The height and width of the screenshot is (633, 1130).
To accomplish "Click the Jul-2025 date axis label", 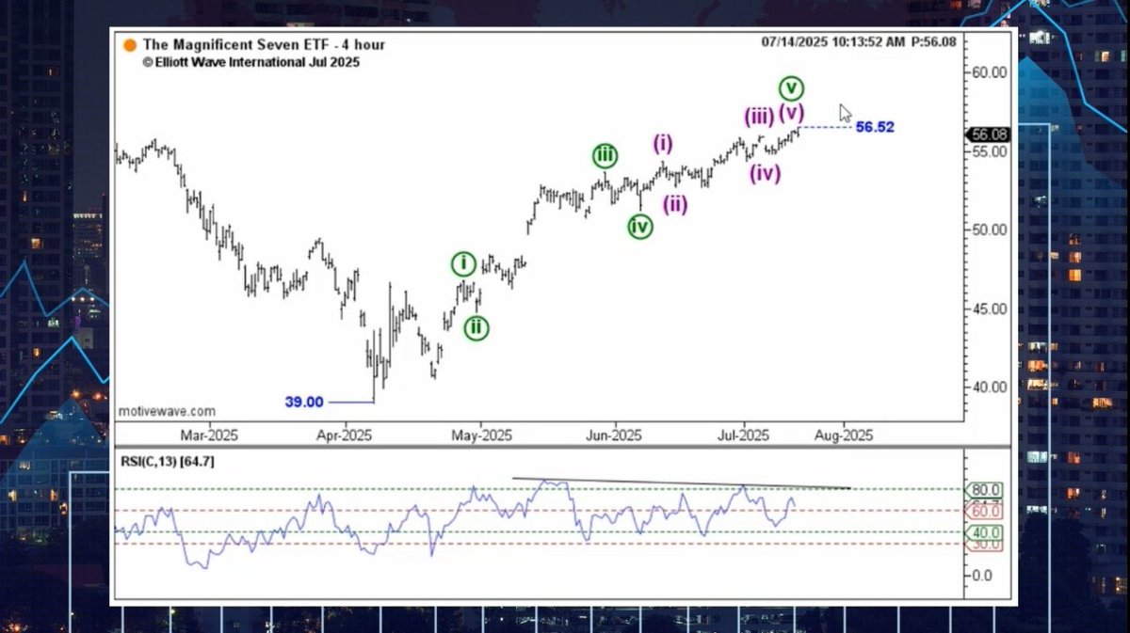I will [x=744, y=435].
